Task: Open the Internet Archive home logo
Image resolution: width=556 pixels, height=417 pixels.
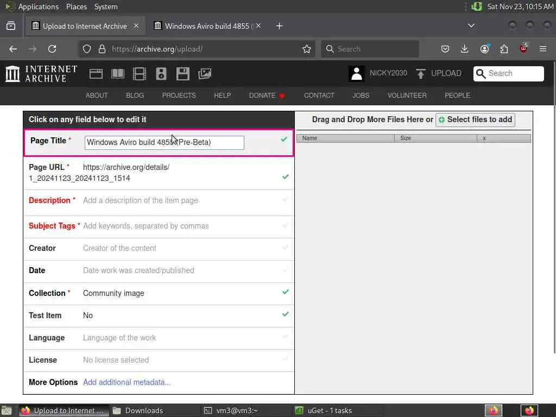Action: point(41,74)
